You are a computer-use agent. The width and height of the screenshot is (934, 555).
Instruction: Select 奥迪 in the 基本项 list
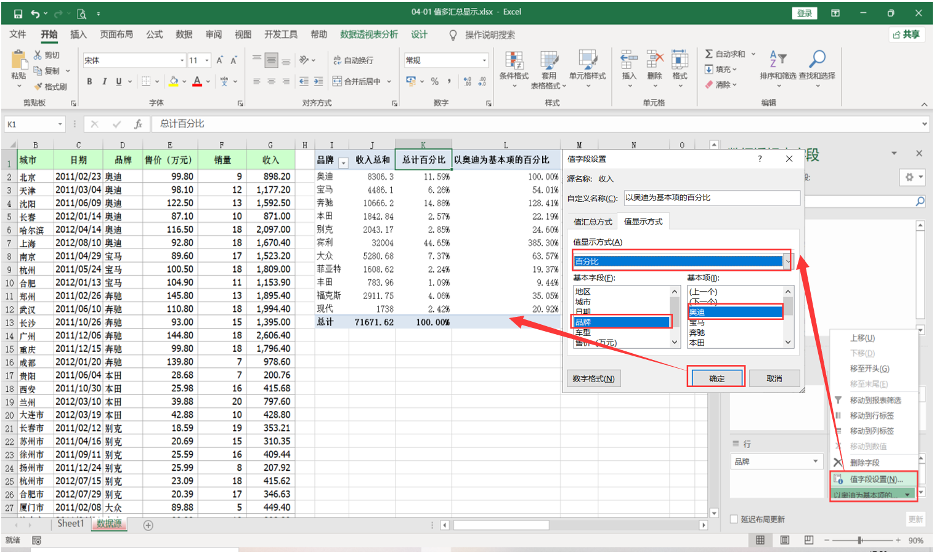(735, 312)
